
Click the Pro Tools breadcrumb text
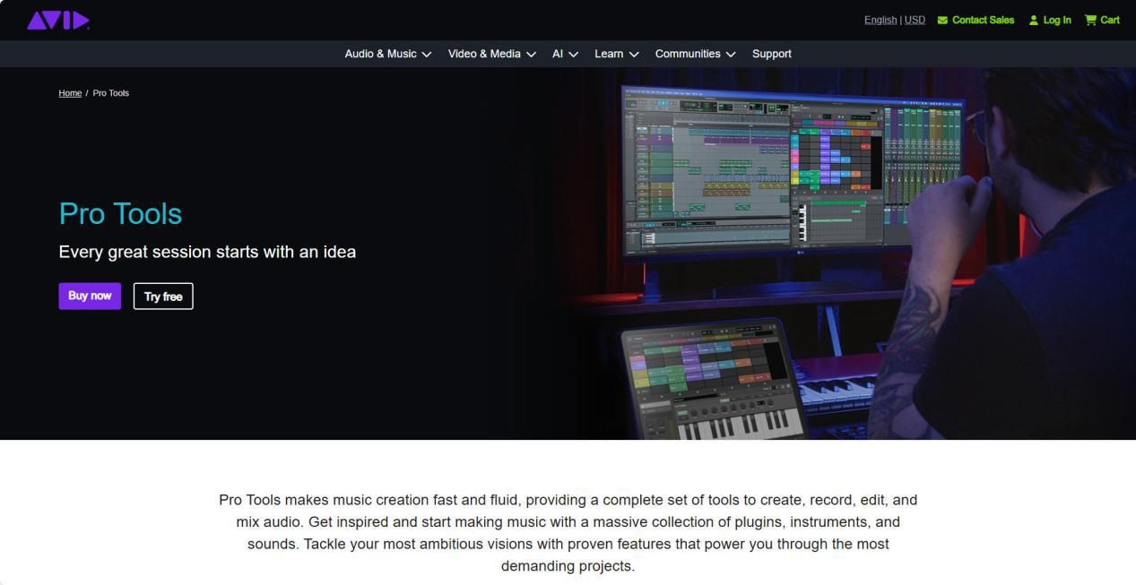tap(111, 93)
